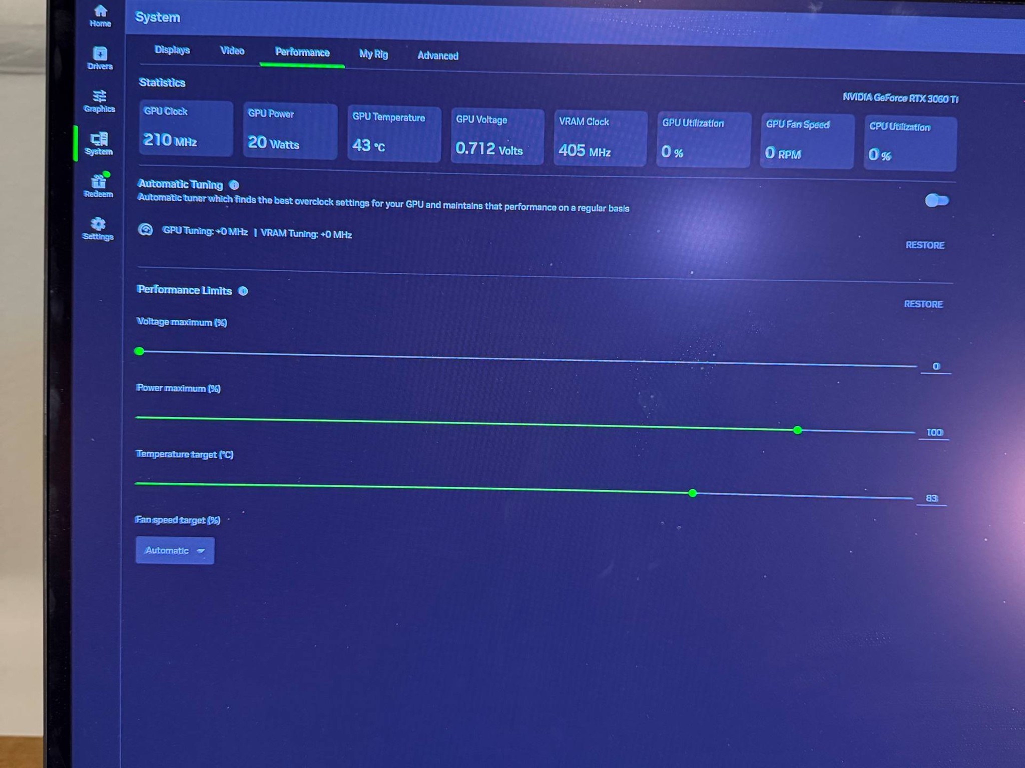Open the Fan speed target Automatic dropdown
Image resolution: width=1025 pixels, height=768 pixels.
click(x=175, y=550)
